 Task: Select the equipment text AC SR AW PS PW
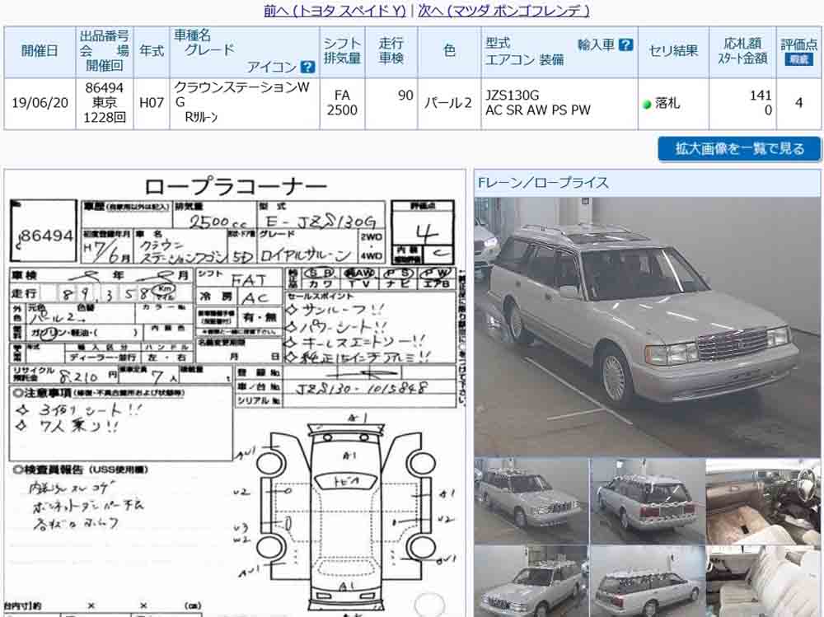tap(537, 110)
